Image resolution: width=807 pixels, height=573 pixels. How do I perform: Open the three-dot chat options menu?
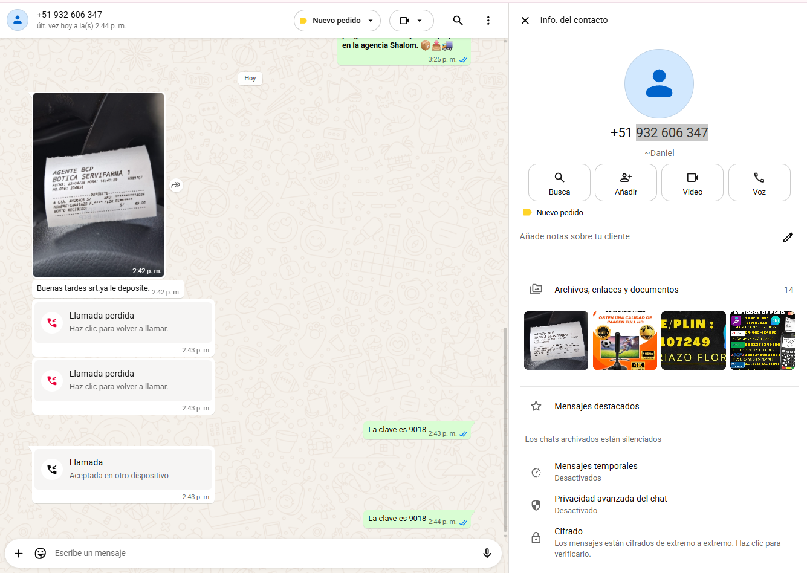coord(488,21)
